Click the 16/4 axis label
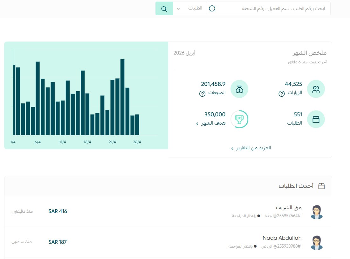This screenshot has width=350, height=259. click(x=87, y=142)
